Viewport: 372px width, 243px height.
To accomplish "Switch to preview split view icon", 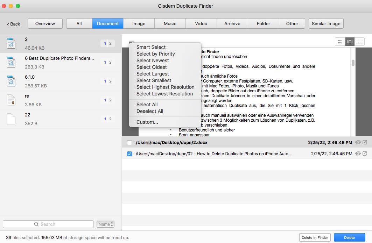I will (350, 42).
